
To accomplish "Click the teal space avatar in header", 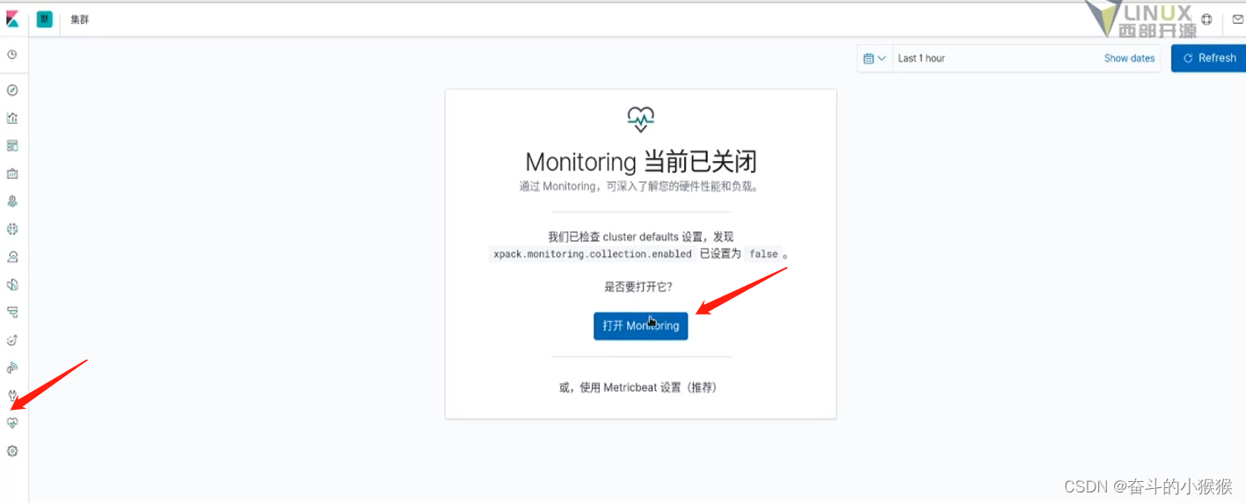I will point(44,18).
